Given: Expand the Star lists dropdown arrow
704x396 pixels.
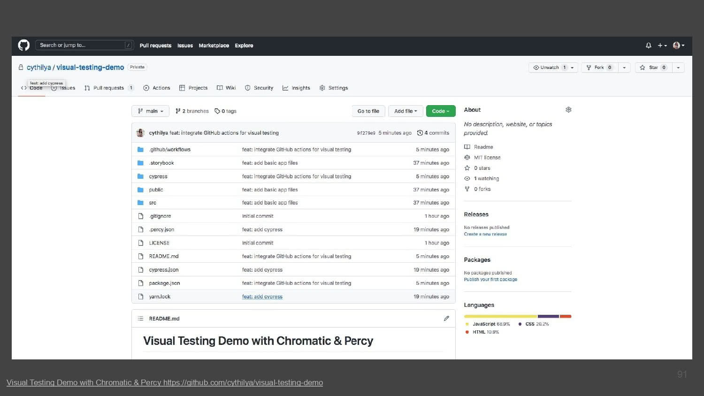Looking at the screenshot, I should coord(678,68).
